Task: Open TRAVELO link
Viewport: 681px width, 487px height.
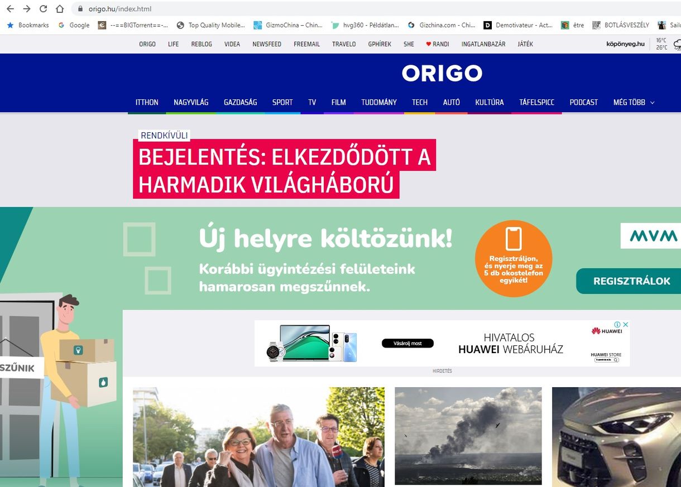Action: [344, 44]
